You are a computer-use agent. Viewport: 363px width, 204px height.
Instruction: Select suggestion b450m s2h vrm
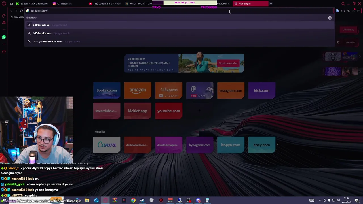pyautogui.click(x=179, y=33)
